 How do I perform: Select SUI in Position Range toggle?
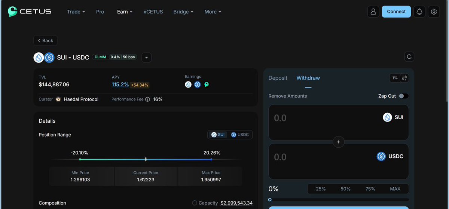click(218, 135)
